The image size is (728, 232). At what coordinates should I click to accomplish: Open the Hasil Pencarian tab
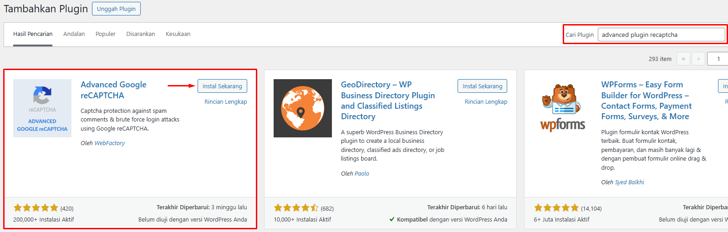point(33,34)
